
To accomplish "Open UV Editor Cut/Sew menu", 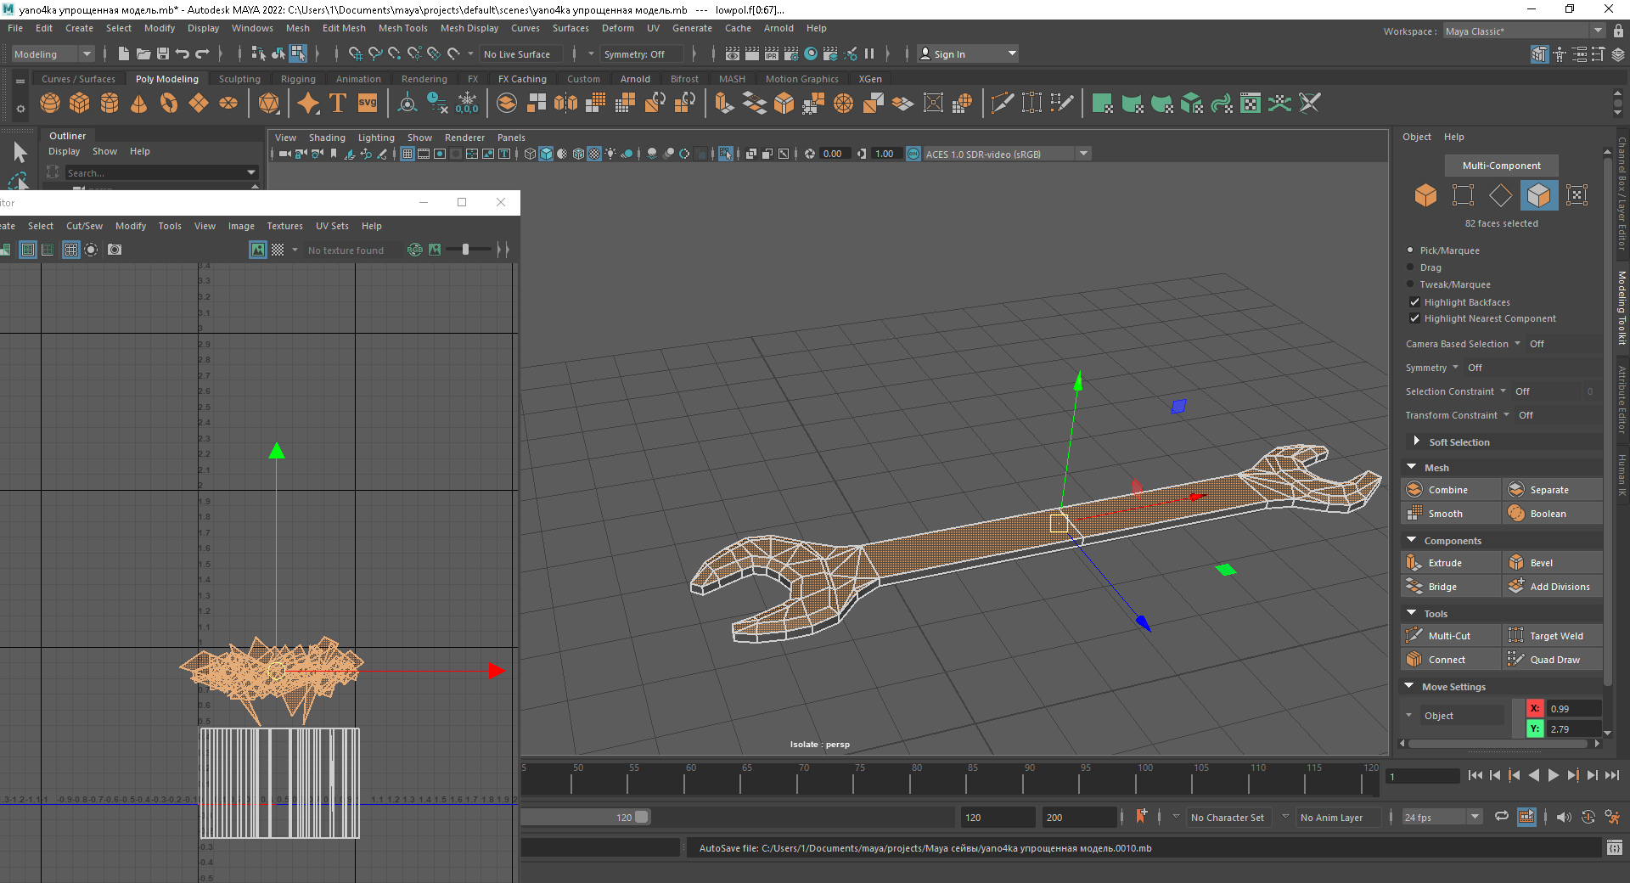I will tap(84, 226).
